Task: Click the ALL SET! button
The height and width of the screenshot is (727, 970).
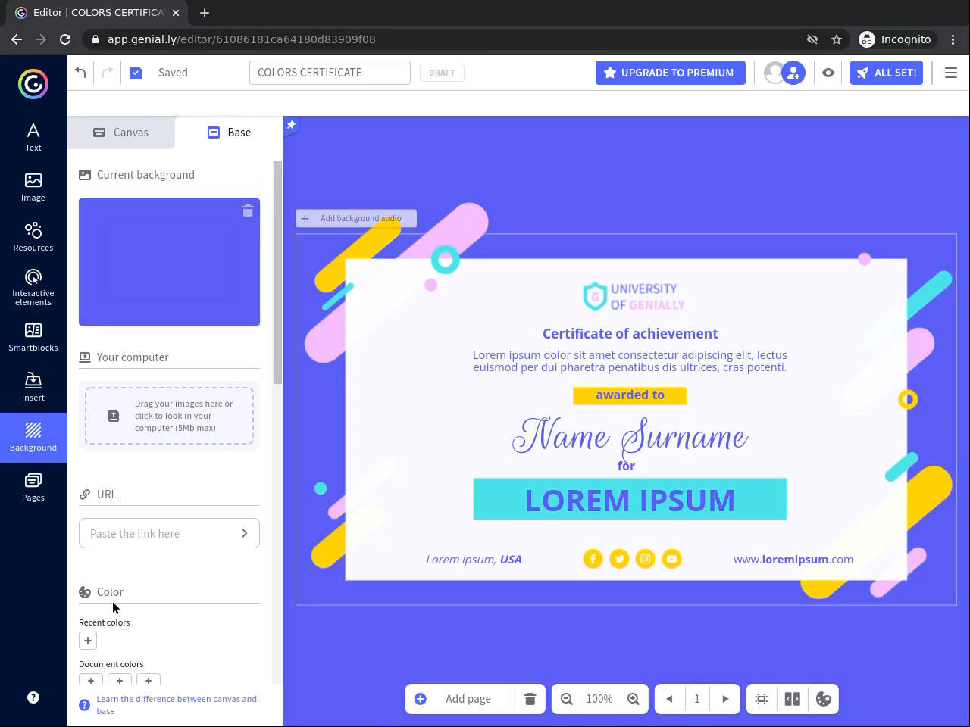Action: (x=887, y=73)
